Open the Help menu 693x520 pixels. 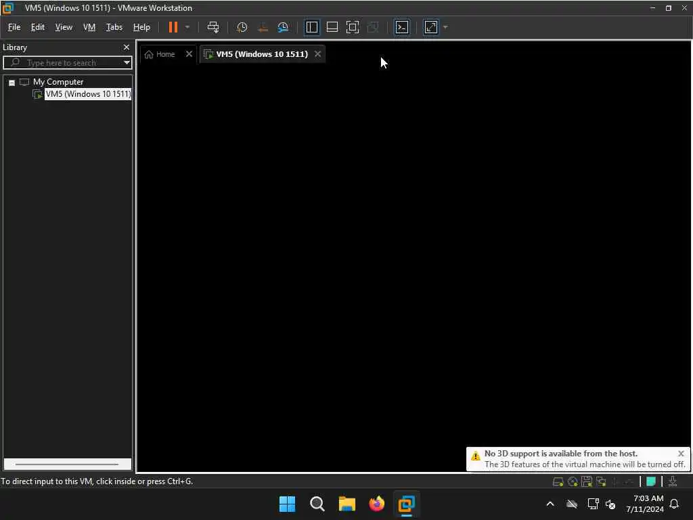tap(141, 27)
